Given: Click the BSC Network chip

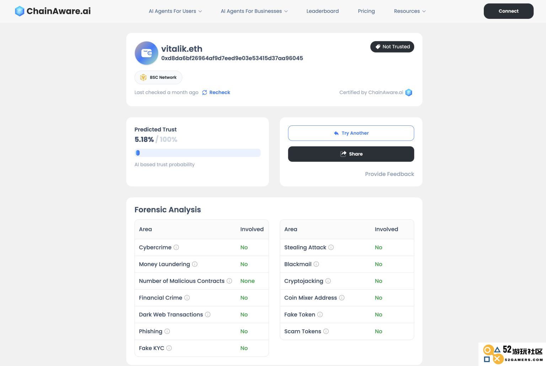Looking at the screenshot, I should [x=158, y=77].
